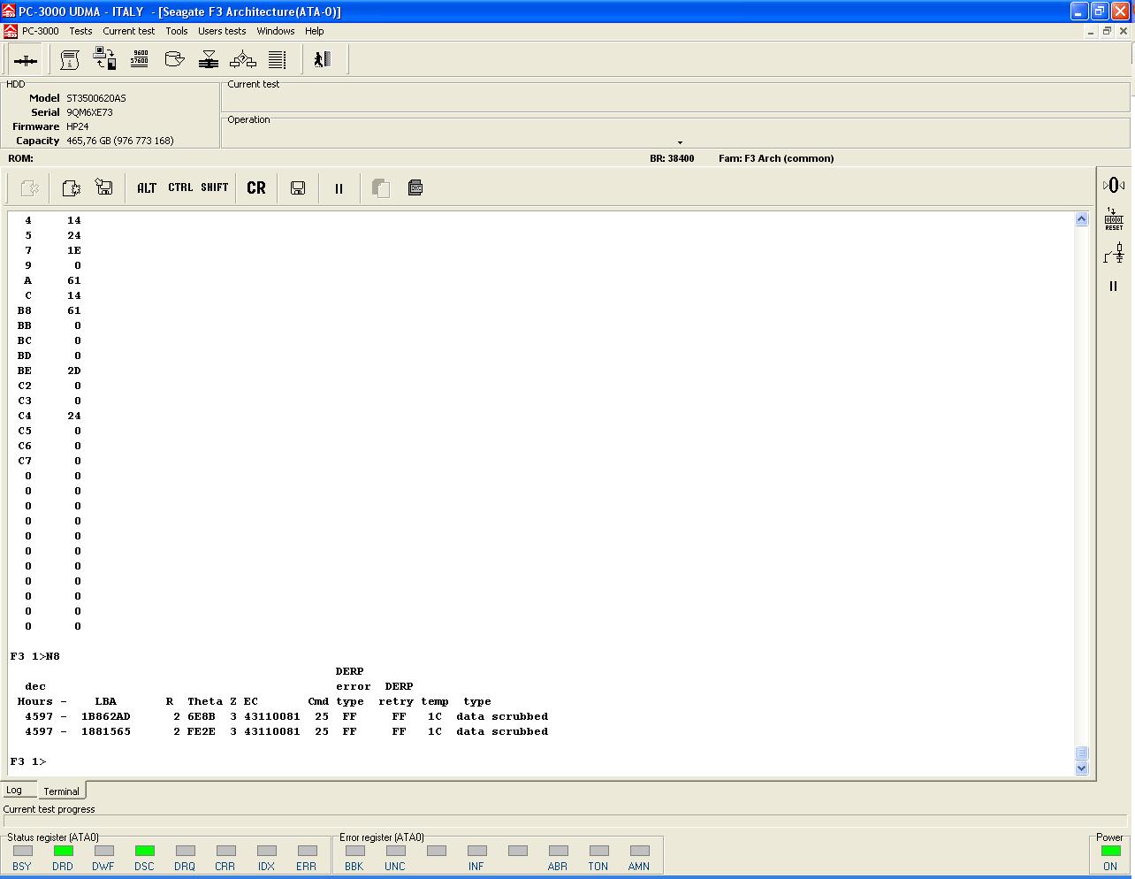Click the application icon in the title bar
The height and width of the screenshot is (879, 1135).
coord(10,11)
